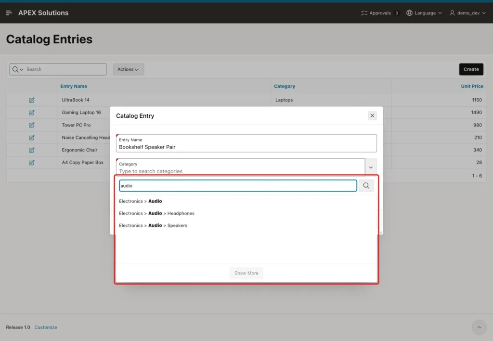Click the Show More button
Viewport: 493px width, 341px height.
pos(246,273)
